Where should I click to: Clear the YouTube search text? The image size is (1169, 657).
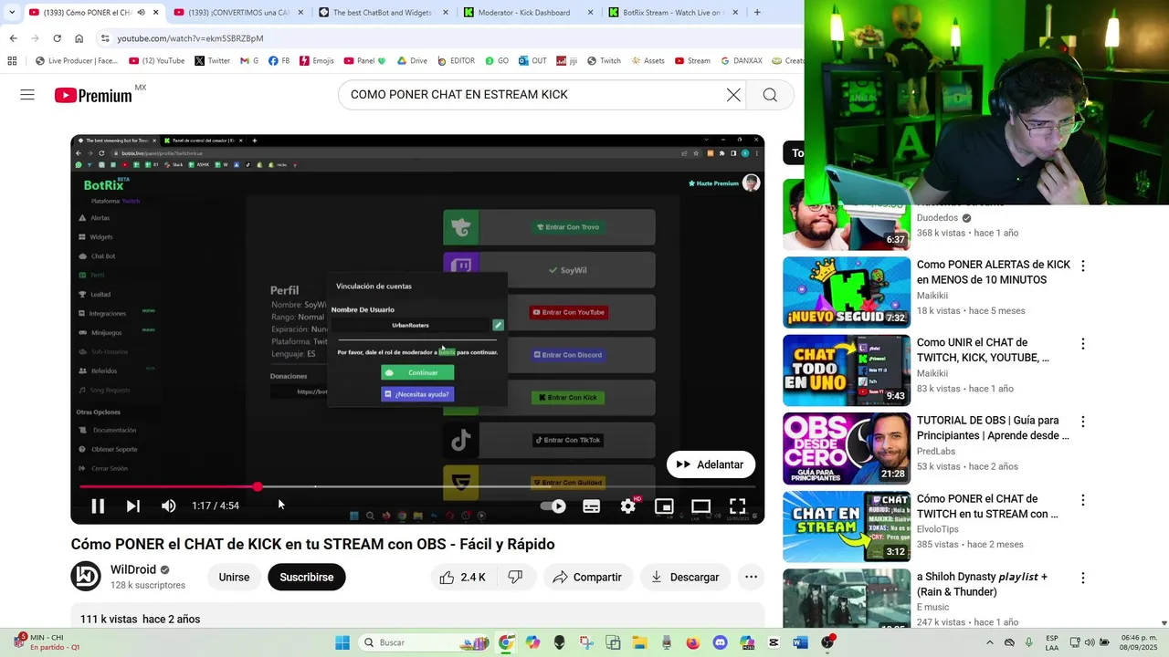[x=733, y=95]
